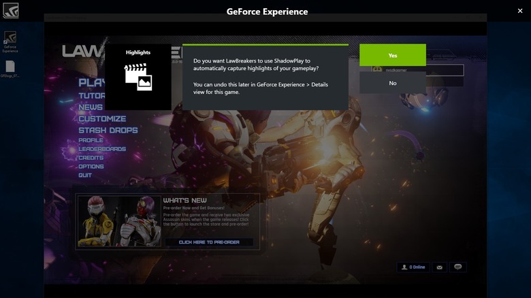The width and height of the screenshot is (531, 298).
Task: Open LEADERBOARDS in game menu
Action: 102,149
